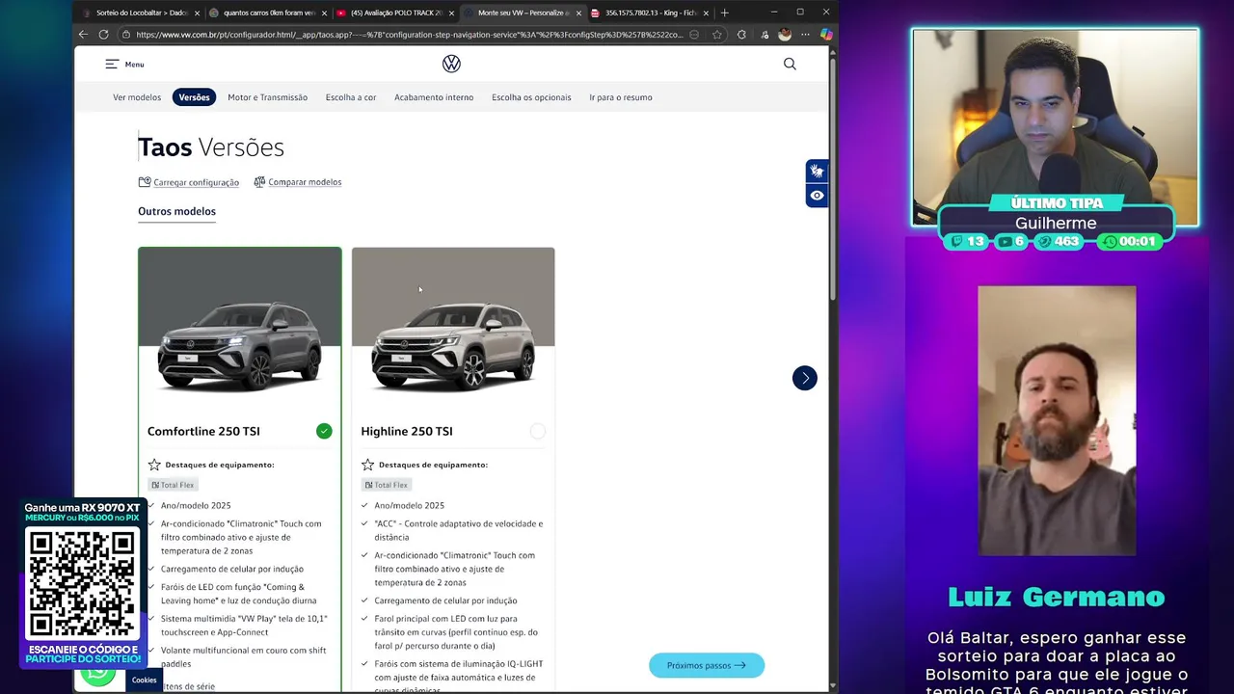Close the Sorteio do Locobaltar tab
This screenshot has width=1234, height=694.
point(198,13)
